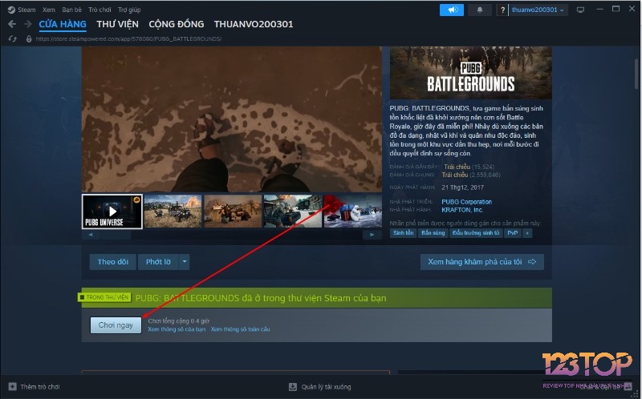Switch to Big Picture mode monitor icon
642x399 pixels.
(x=580, y=10)
